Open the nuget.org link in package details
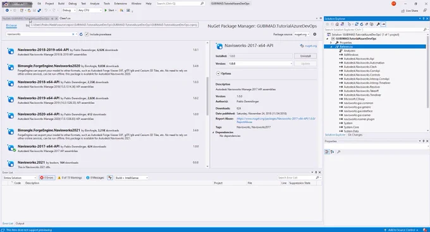 310,46
